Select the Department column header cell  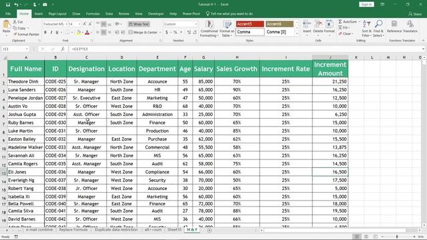[x=157, y=69]
